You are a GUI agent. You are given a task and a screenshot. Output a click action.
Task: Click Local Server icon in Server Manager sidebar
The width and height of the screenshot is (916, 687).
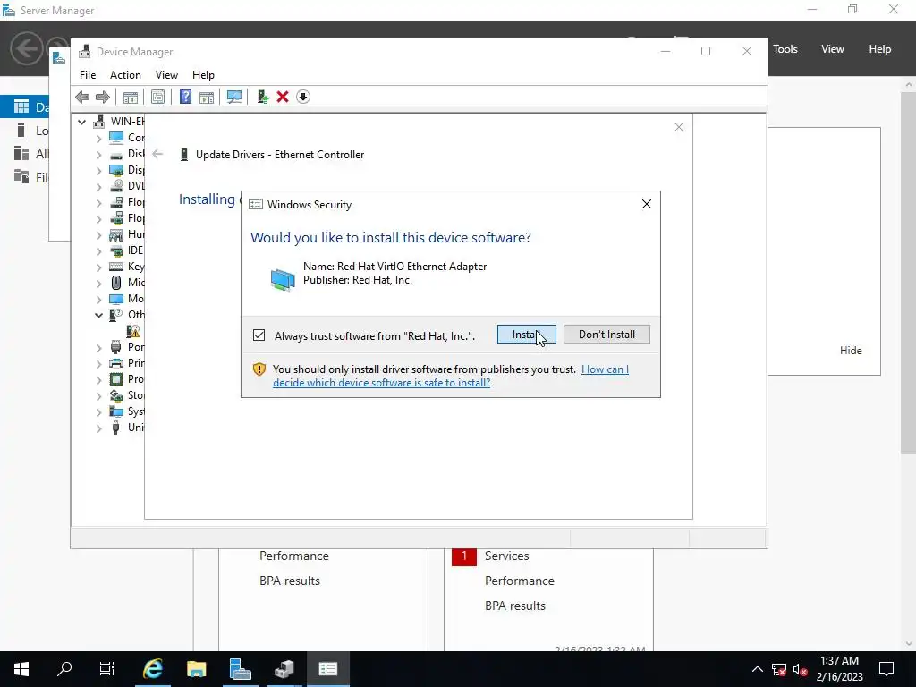(21, 130)
